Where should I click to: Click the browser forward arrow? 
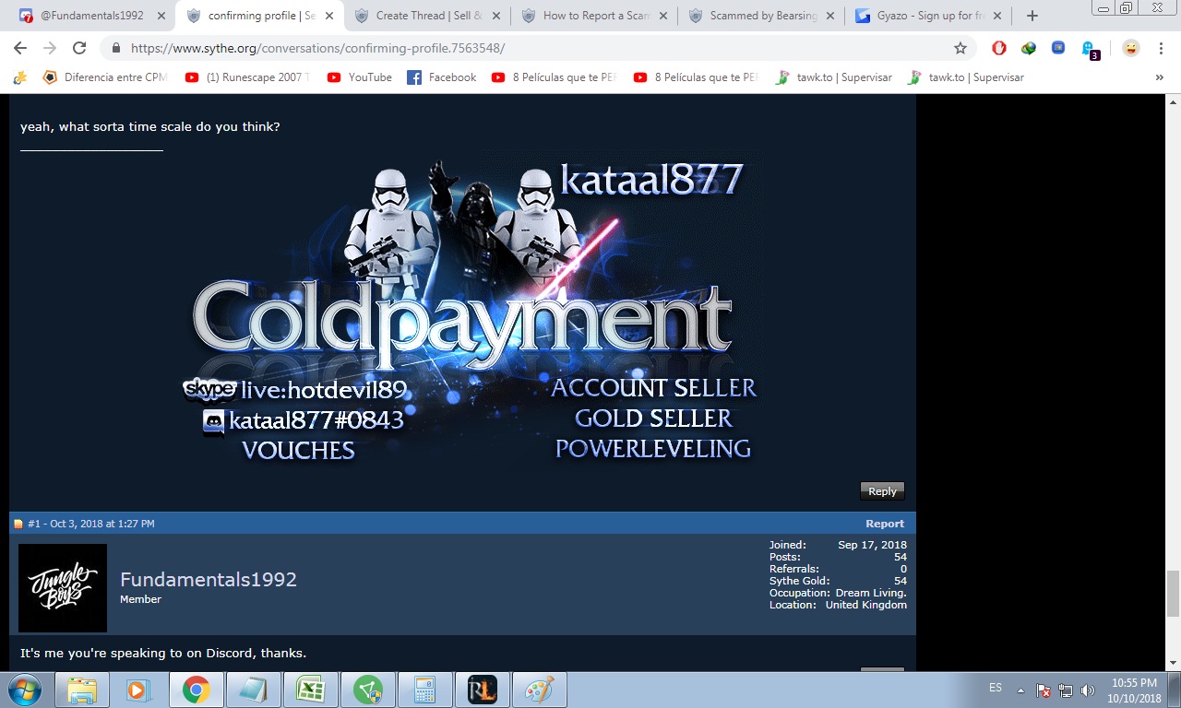(x=50, y=48)
